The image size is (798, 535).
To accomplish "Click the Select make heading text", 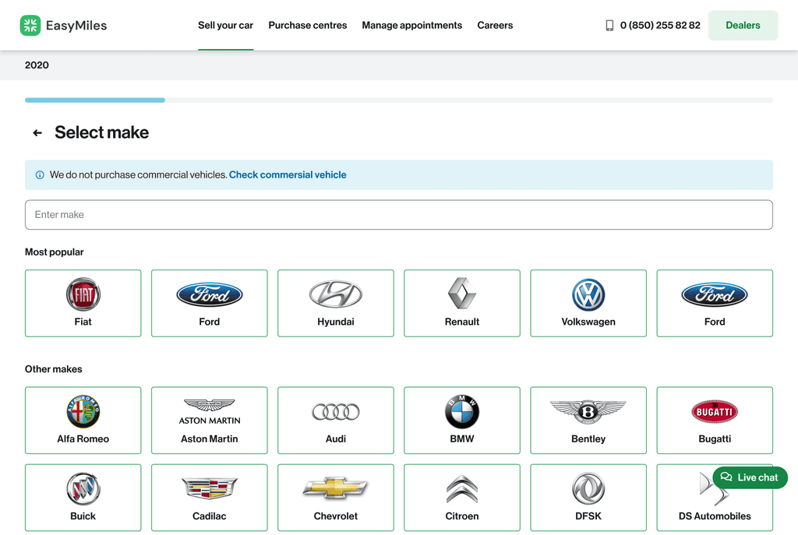I will click(102, 132).
